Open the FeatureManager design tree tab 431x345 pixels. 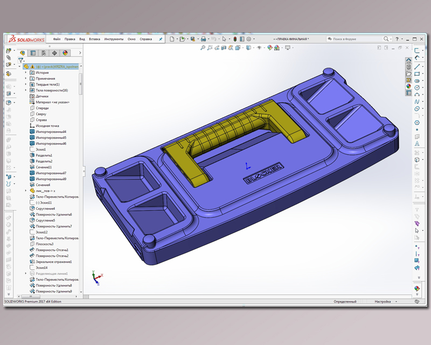coord(23,53)
